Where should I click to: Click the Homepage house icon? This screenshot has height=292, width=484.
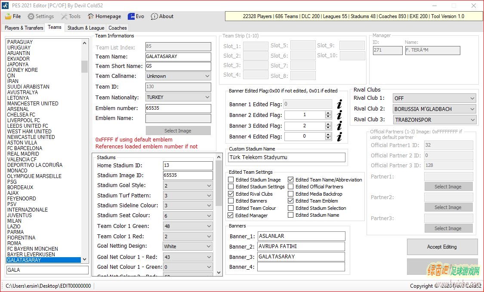coord(91,16)
